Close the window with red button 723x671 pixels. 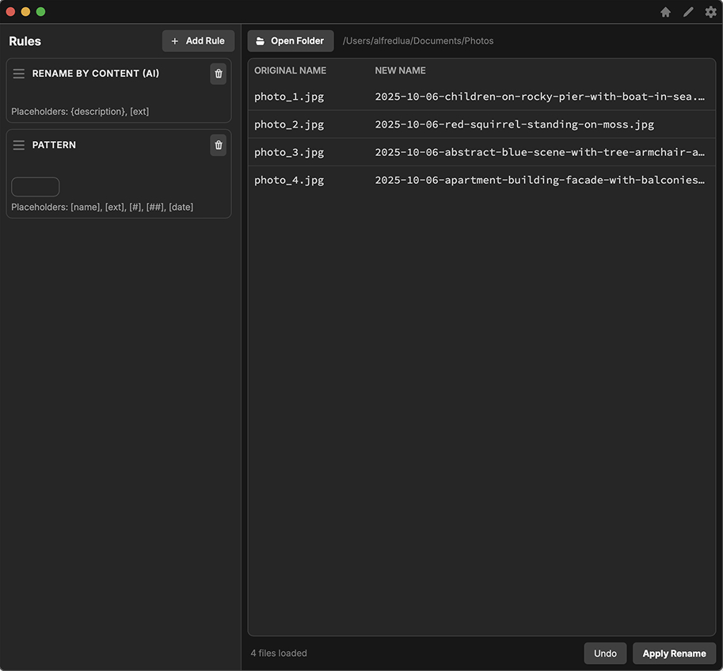tap(11, 12)
